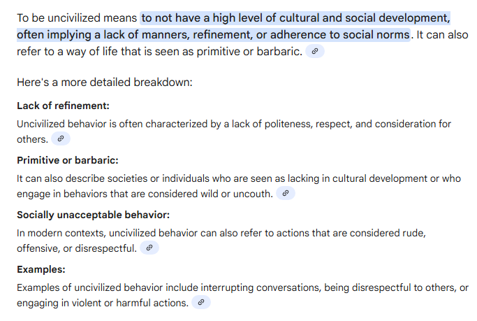This screenshot has height=321, width=477.
Task: Click the 'Socially unacceptable behavior:' heading
Action: pyautogui.click(x=93, y=215)
